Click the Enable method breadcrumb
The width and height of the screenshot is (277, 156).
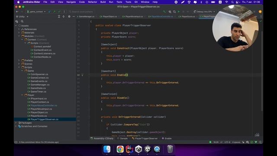(167, 139)
